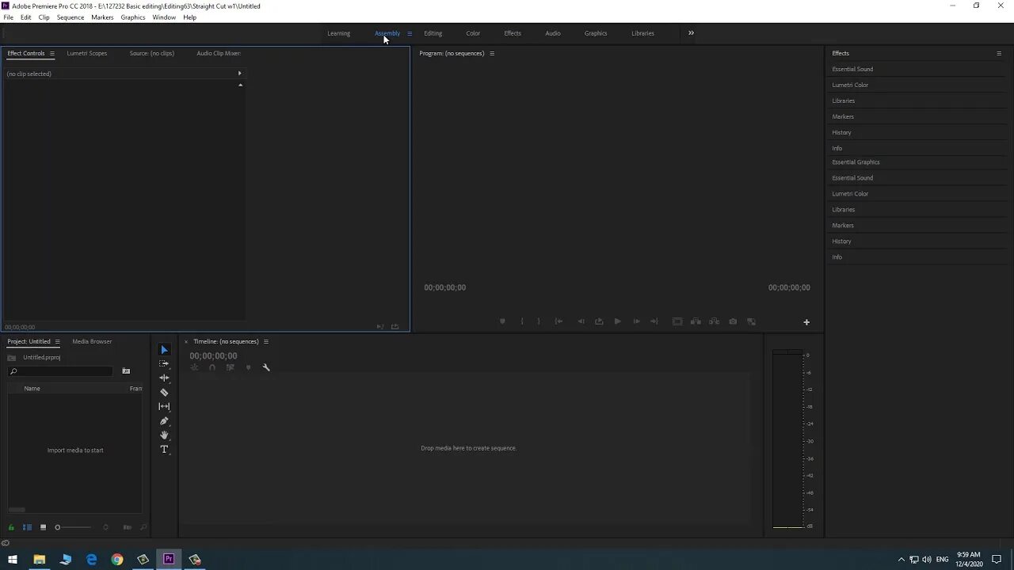Click Go to Out point button
The image size is (1014, 570).
654,321
